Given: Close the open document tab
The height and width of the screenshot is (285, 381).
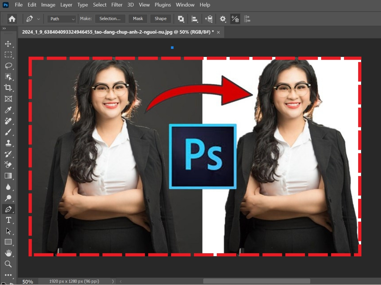Looking at the screenshot, I should (x=218, y=32).
